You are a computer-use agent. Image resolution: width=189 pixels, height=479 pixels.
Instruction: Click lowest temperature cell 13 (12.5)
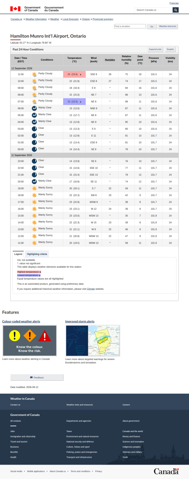[x=74, y=102]
